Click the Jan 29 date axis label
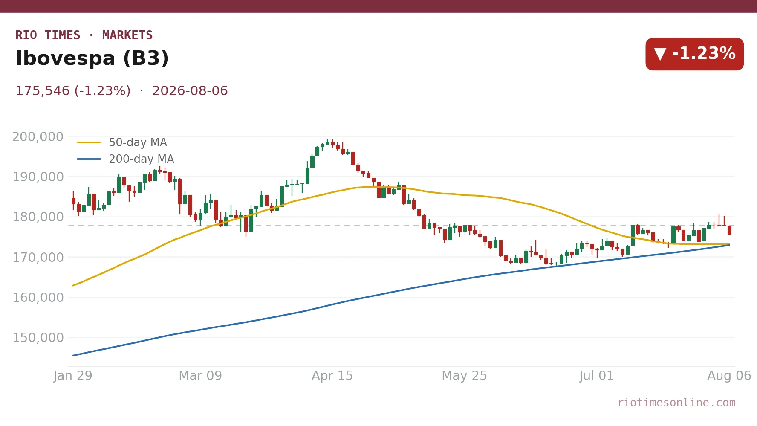 [73, 376]
